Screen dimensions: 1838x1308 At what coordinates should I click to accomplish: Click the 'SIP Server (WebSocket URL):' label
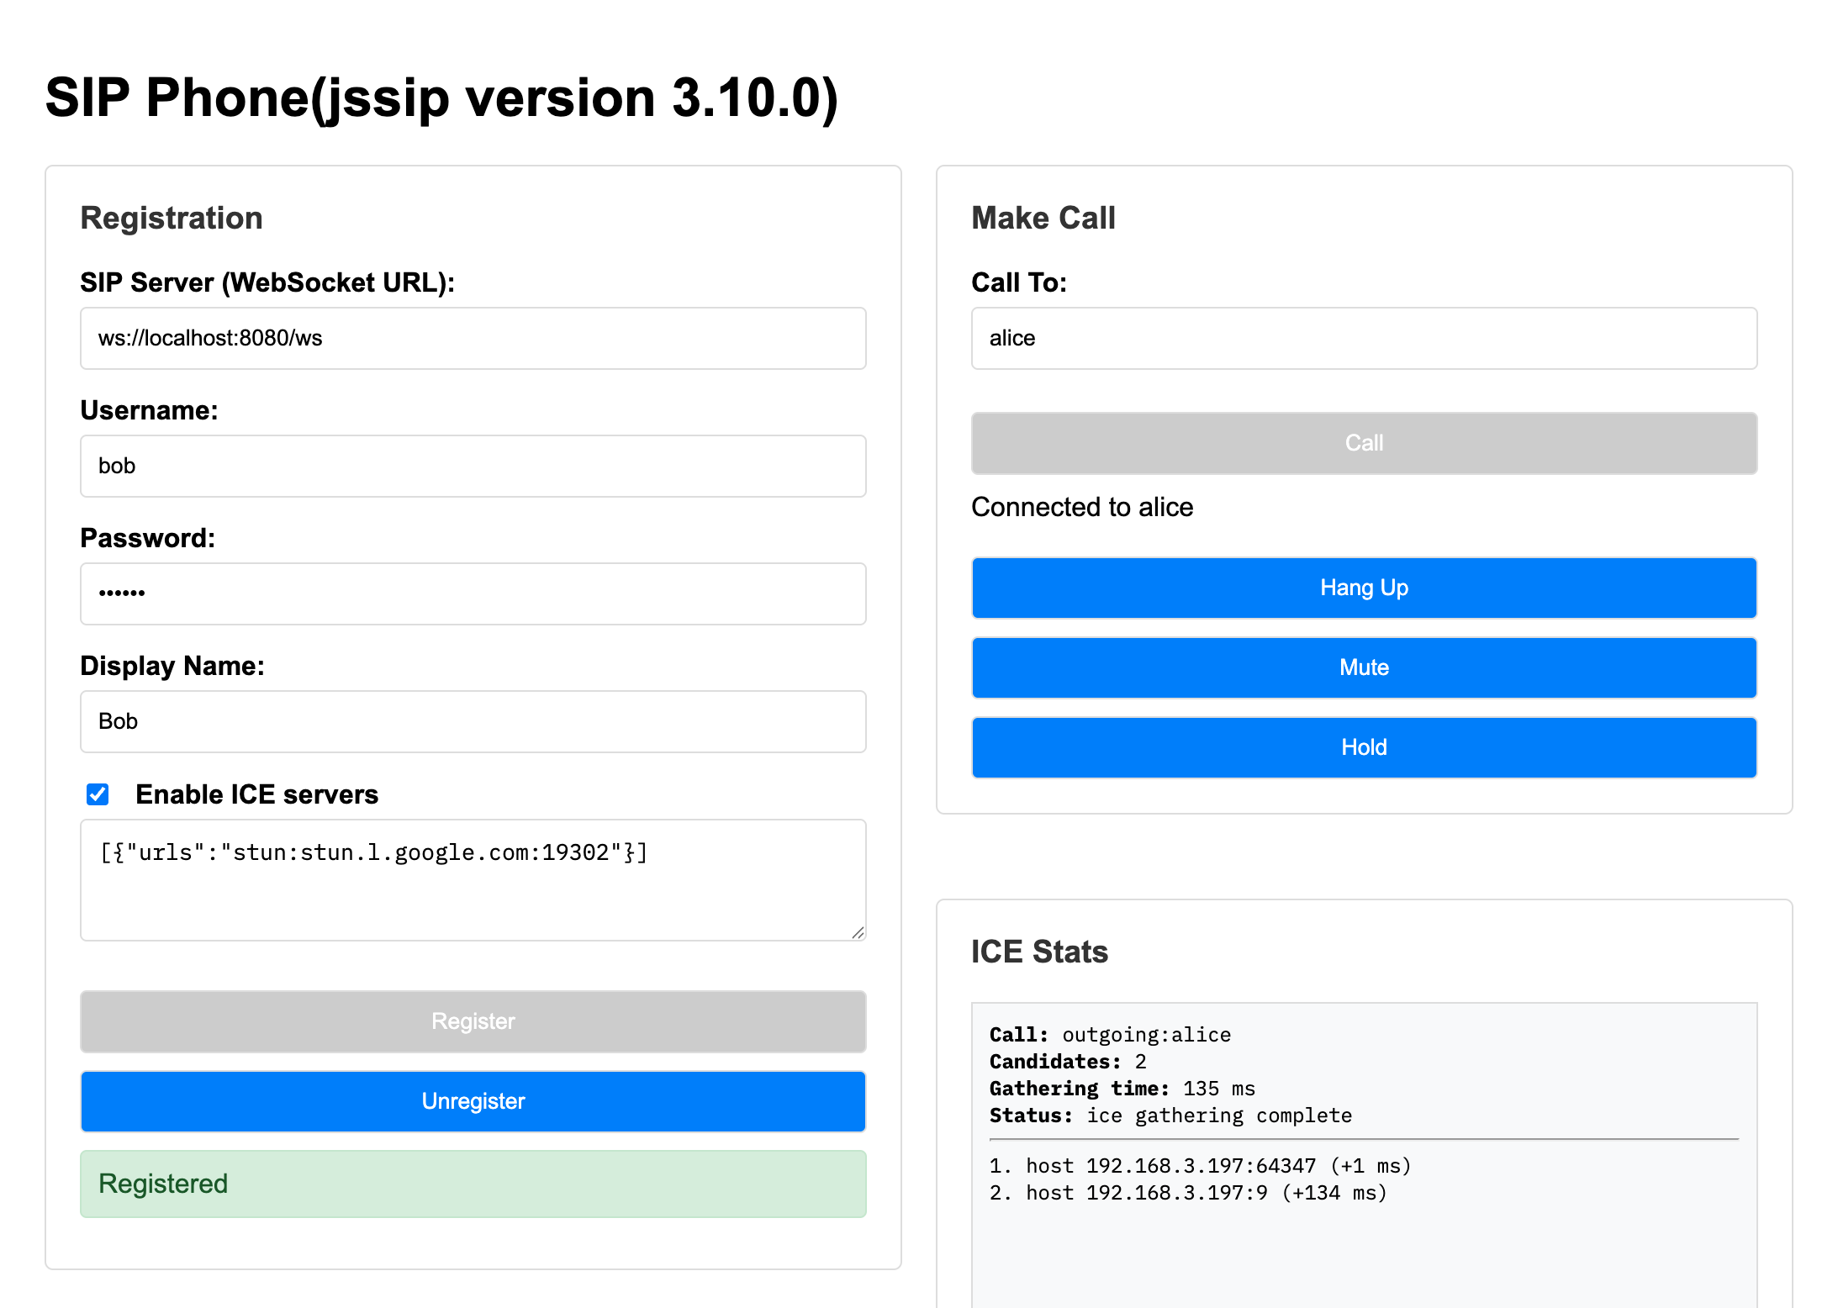click(267, 282)
